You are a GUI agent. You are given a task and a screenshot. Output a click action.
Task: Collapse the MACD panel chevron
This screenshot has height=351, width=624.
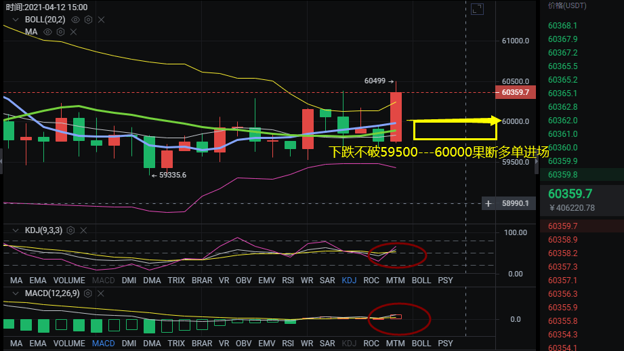(x=16, y=293)
